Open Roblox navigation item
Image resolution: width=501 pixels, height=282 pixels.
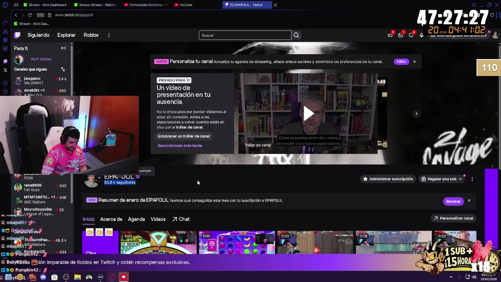[x=91, y=35]
